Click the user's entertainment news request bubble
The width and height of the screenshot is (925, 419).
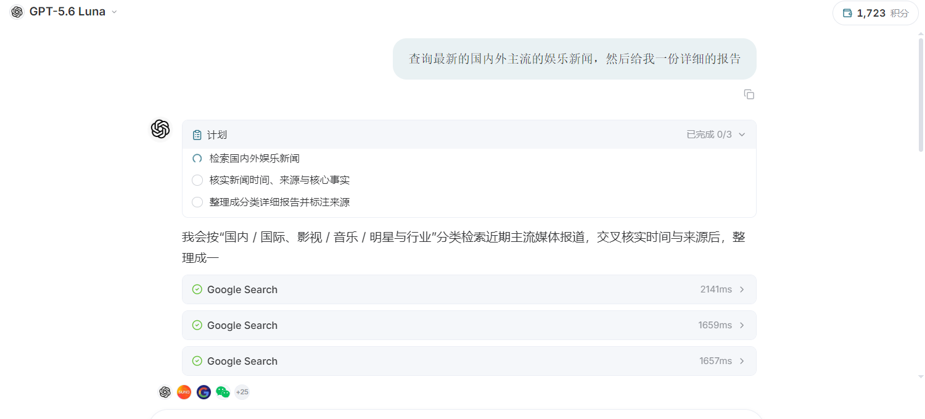pyautogui.click(x=574, y=59)
